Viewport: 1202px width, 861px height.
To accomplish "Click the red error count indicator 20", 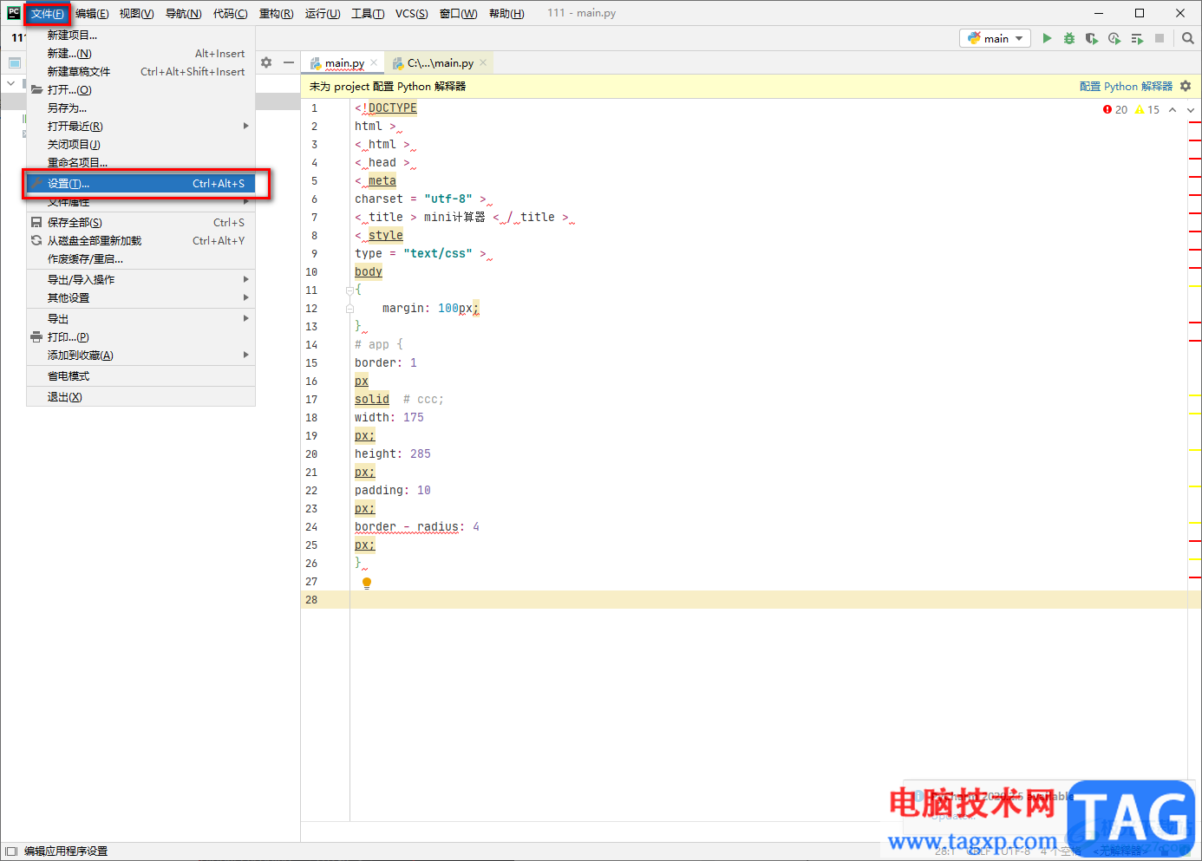I will [1115, 109].
